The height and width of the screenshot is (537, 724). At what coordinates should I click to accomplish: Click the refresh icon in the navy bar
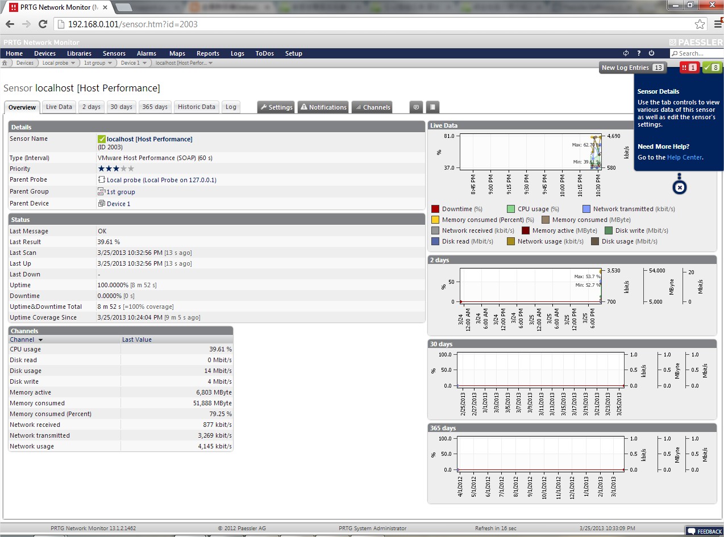point(626,53)
